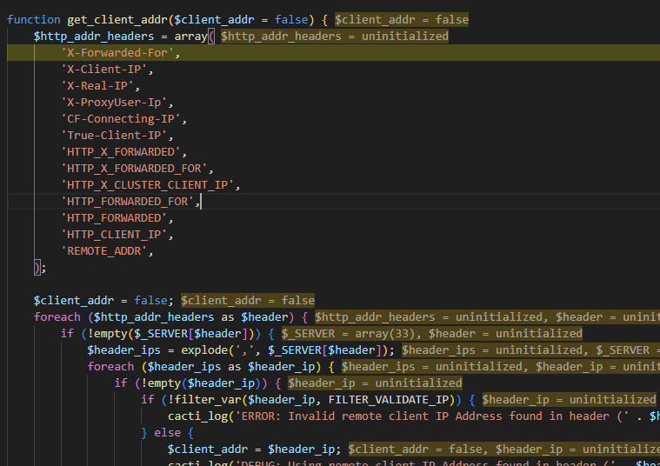The width and height of the screenshot is (660, 466).
Task: Click '$client_addr = false;' assignment statement
Action: 103,301
